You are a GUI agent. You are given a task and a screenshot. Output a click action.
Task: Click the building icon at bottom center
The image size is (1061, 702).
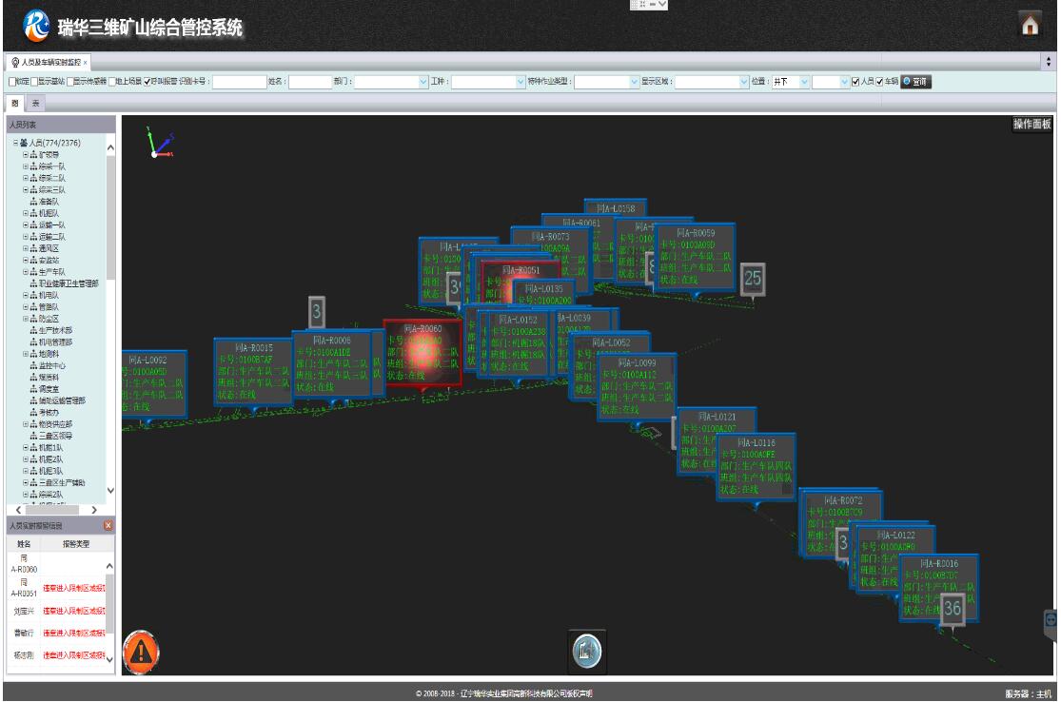(586, 648)
